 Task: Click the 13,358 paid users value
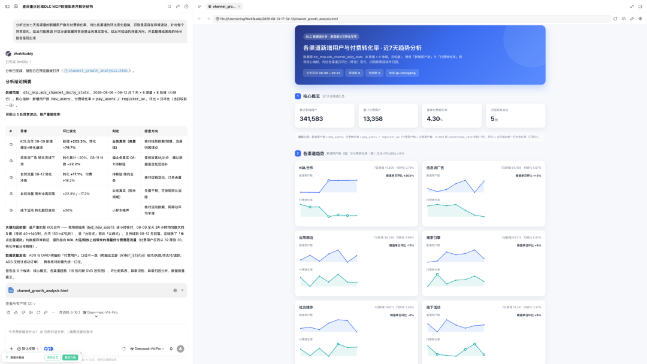point(373,119)
